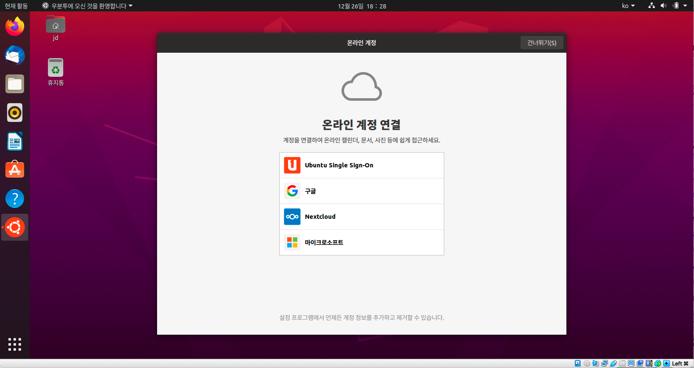The image size is (694, 368).
Task: Skip setup with 건너뛰기(S) button
Action: 542,43
